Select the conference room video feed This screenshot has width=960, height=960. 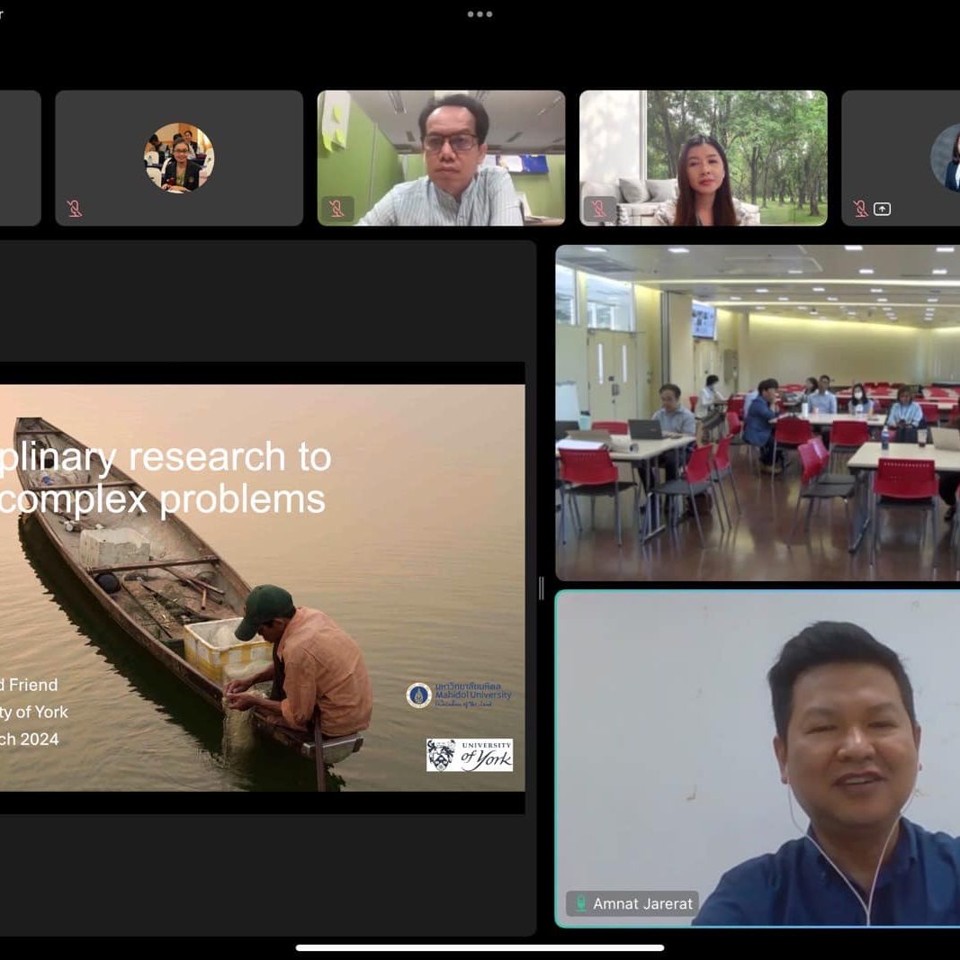(x=757, y=412)
